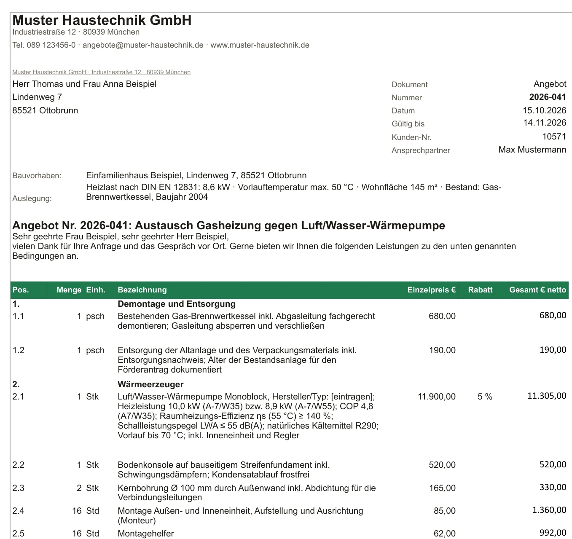Click the email address angebote@muster-haustechnik.de
The image size is (572, 539).
(143, 45)
